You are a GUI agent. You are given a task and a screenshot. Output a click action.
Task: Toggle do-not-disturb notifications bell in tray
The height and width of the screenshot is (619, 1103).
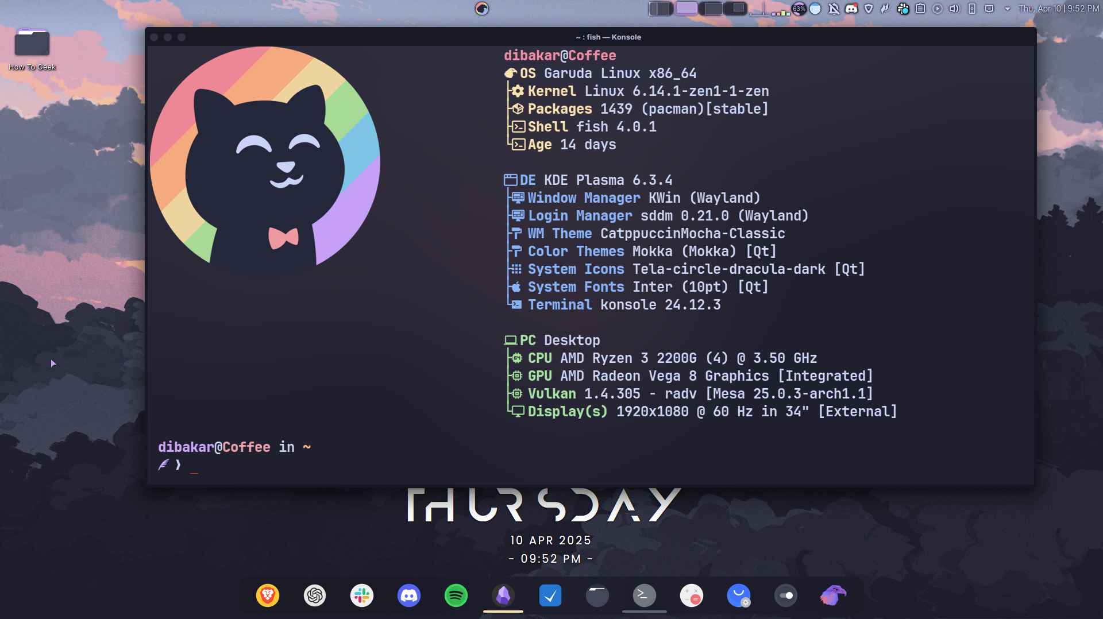tap(834, 9)
